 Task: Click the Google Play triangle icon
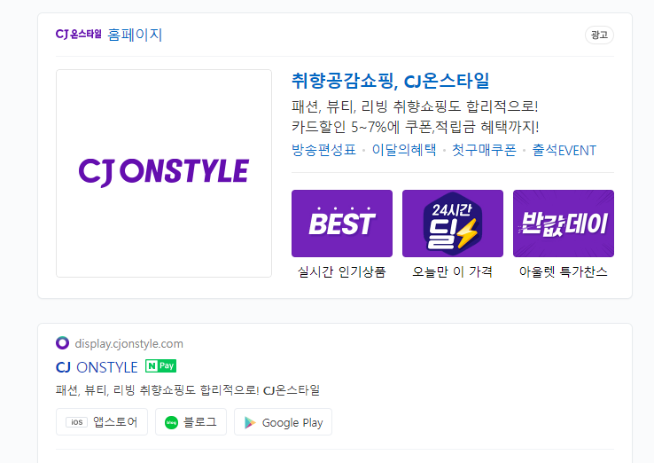pos(250,422)
